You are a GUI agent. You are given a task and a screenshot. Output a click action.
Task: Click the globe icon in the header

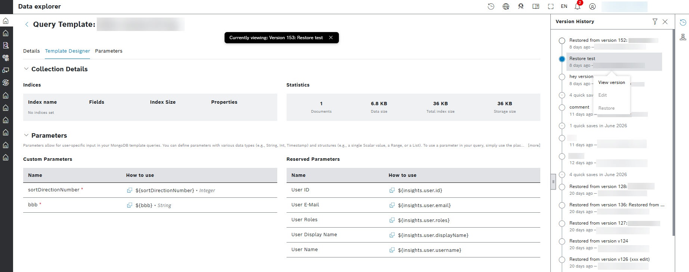point(506,6)
